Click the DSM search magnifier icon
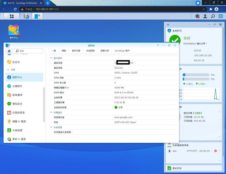The height and width of the screenshot is (174, 226). click(x=213, y=16)
